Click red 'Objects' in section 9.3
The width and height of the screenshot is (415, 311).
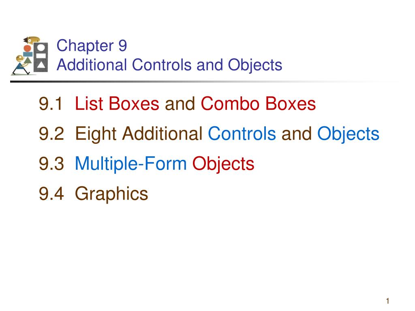223,164
